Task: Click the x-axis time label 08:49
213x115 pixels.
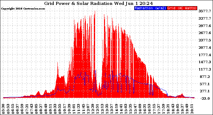Action: (x=46, y=109)
